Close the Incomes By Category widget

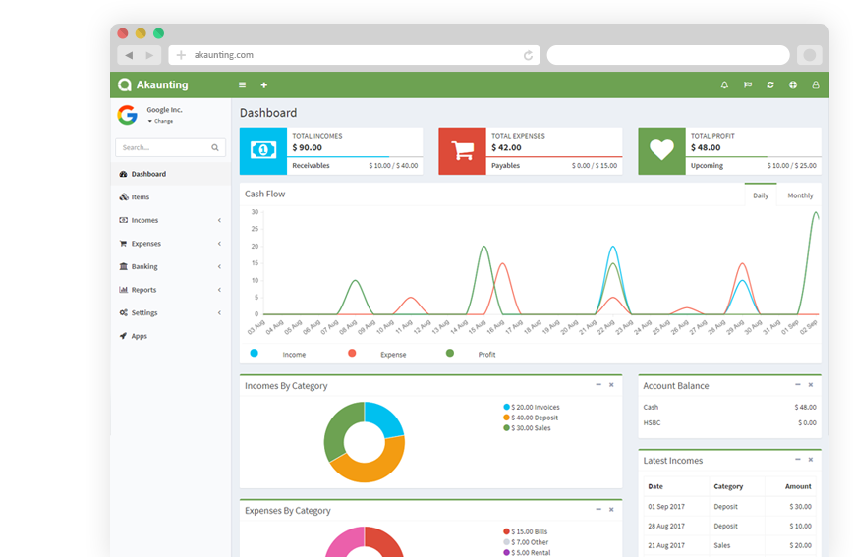point(611,384)
